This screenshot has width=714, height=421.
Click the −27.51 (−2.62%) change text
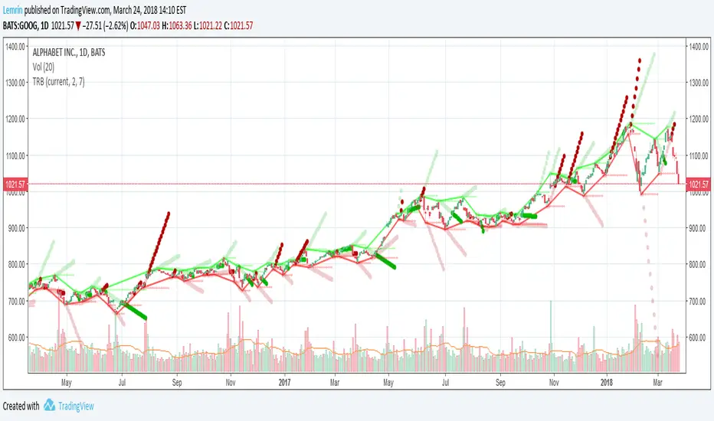pyautogui.click(x=105, y=25)
